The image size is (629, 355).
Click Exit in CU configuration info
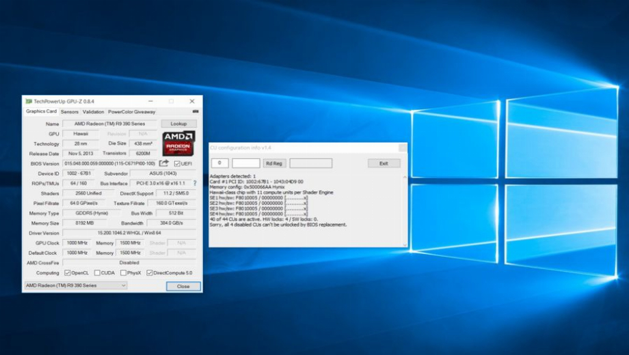pyautogui.click(x=384, y=163)
